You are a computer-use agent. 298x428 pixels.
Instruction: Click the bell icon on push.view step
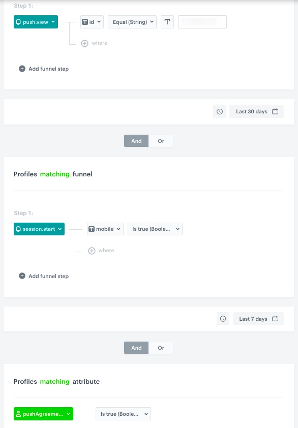(20, 21)
